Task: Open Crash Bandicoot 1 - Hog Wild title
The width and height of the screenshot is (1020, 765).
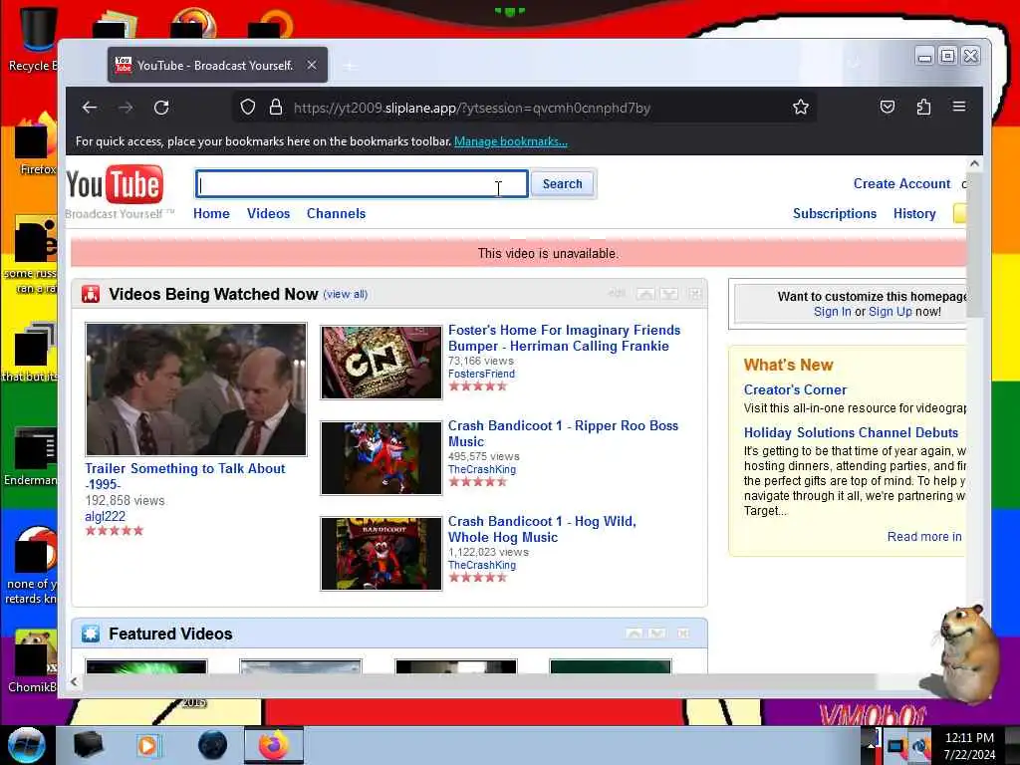Action: pyautogui.click(x=542, y=529)
